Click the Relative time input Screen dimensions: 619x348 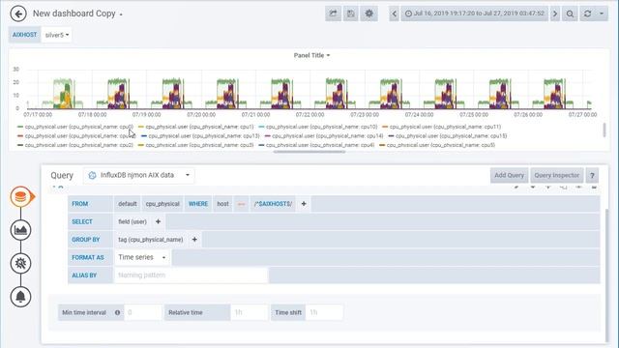(x=250, y=312)
